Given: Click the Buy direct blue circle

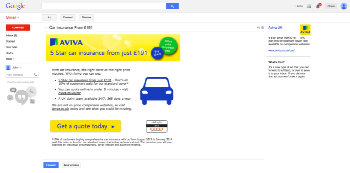Looking at the screenshot, I should pos(157,53).
